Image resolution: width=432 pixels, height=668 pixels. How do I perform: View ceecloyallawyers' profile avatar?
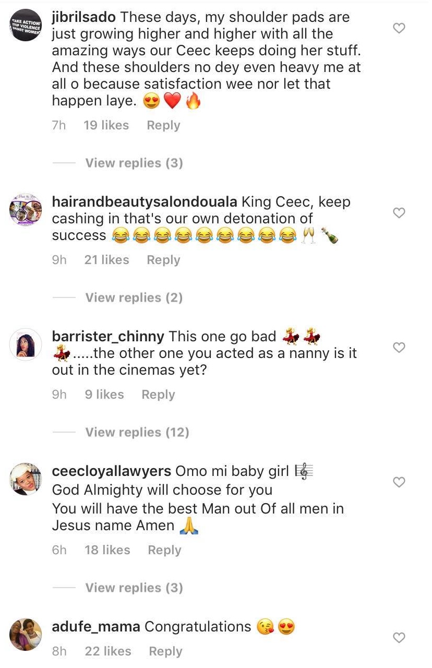point(26,479)
